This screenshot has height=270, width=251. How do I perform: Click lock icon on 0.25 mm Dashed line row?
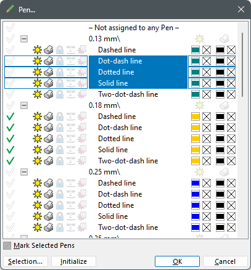pyautogui.click(x=60, y=183)
